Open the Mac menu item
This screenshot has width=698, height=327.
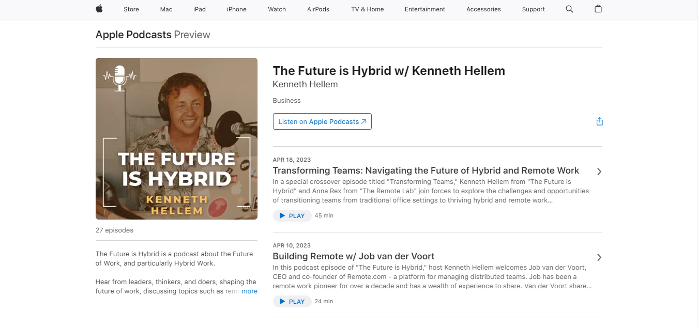click(166, 9)
